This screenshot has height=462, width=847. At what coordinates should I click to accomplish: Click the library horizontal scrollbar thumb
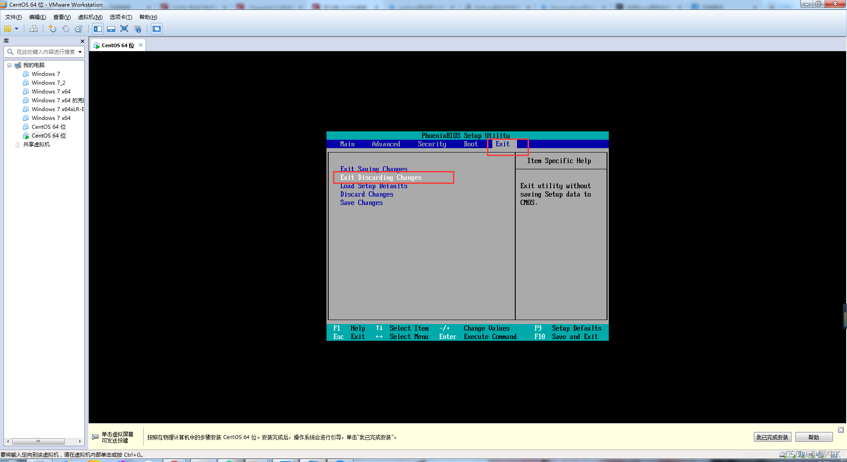38,441
